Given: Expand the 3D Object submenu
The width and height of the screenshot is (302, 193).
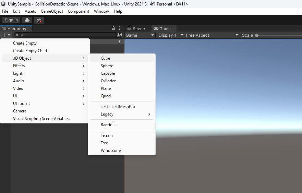Looking at the screenshot, I should pyautogui.click(x=45, y=58).
